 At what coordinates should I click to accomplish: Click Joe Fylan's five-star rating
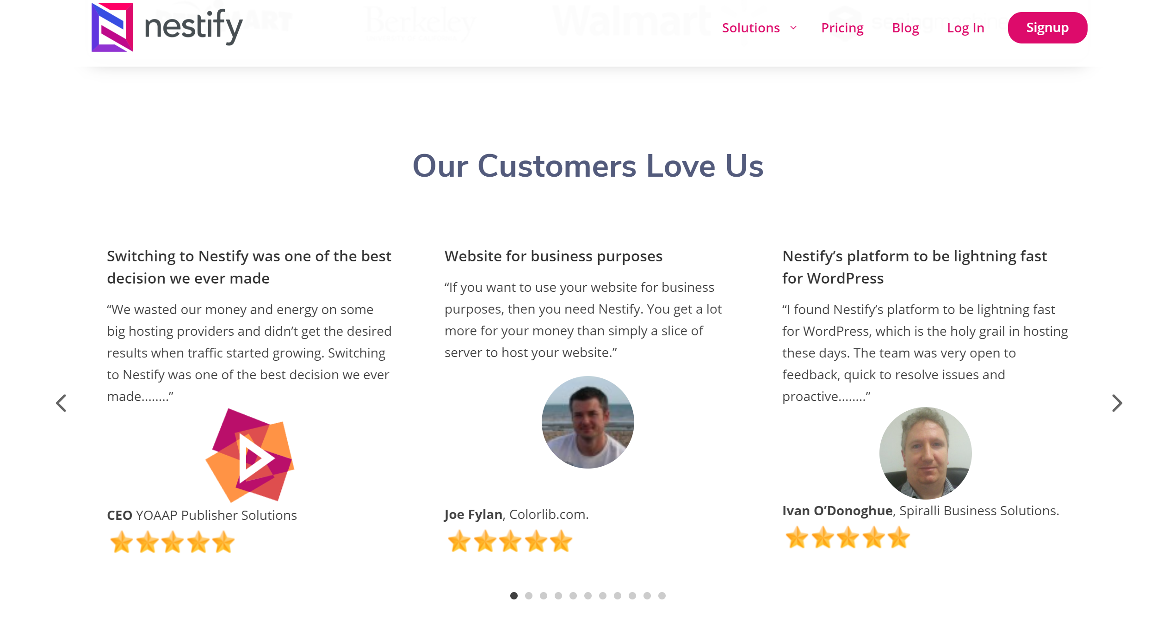click(x=510, y=541)
